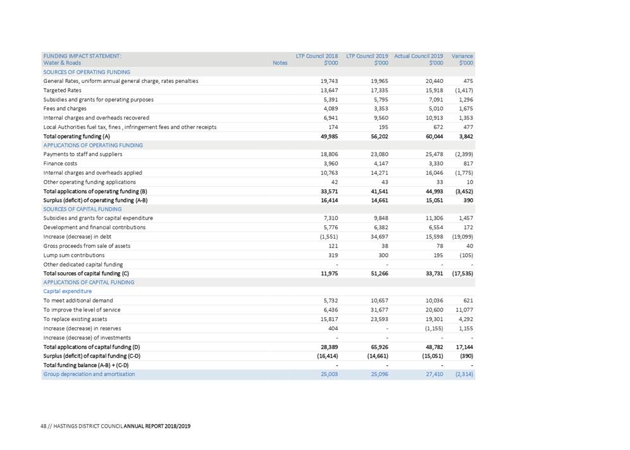Select 'Surplus (deficit) of capital funding (C-D)' label
Image resolution: width=630 pixels, height=450 pixels.
click(x=92, y=356)
